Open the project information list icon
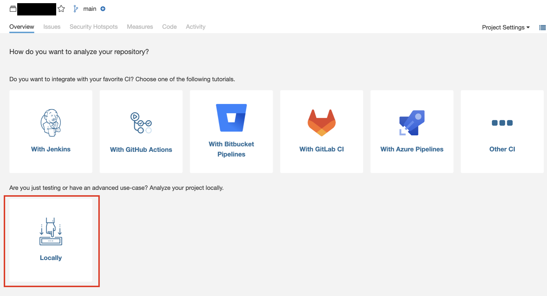Image resolution: width=547 pixels, height=296 pixels. [x=542, y=27]
